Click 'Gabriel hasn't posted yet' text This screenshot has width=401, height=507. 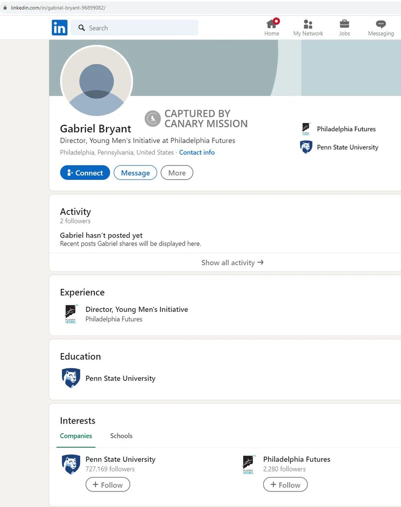tap(101, 235)
